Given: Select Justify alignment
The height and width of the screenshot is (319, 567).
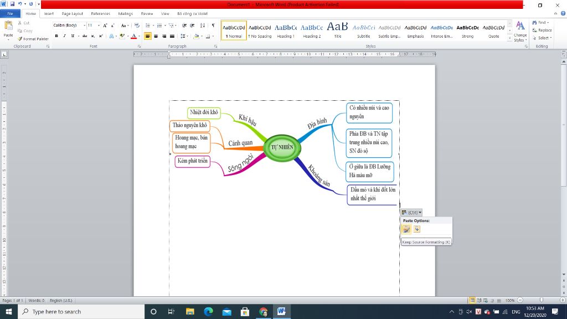Looking at the screenshot, I should click(x=172, y=36).
